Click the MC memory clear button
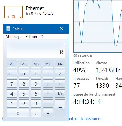This screenshot has height=126, width=122. click(x=12, y=64)
